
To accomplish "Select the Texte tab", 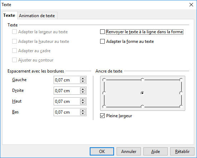I will [9, 15].
